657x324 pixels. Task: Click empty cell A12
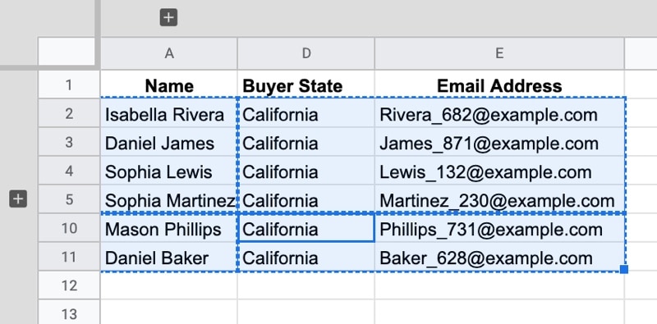click(169, 285)
